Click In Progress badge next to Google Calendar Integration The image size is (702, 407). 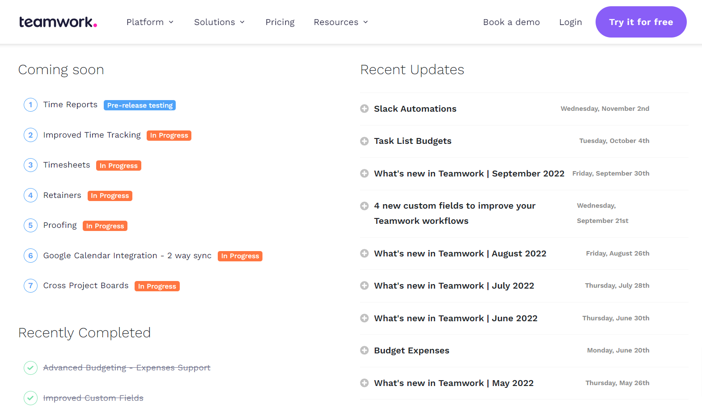(x=240, y=256)
